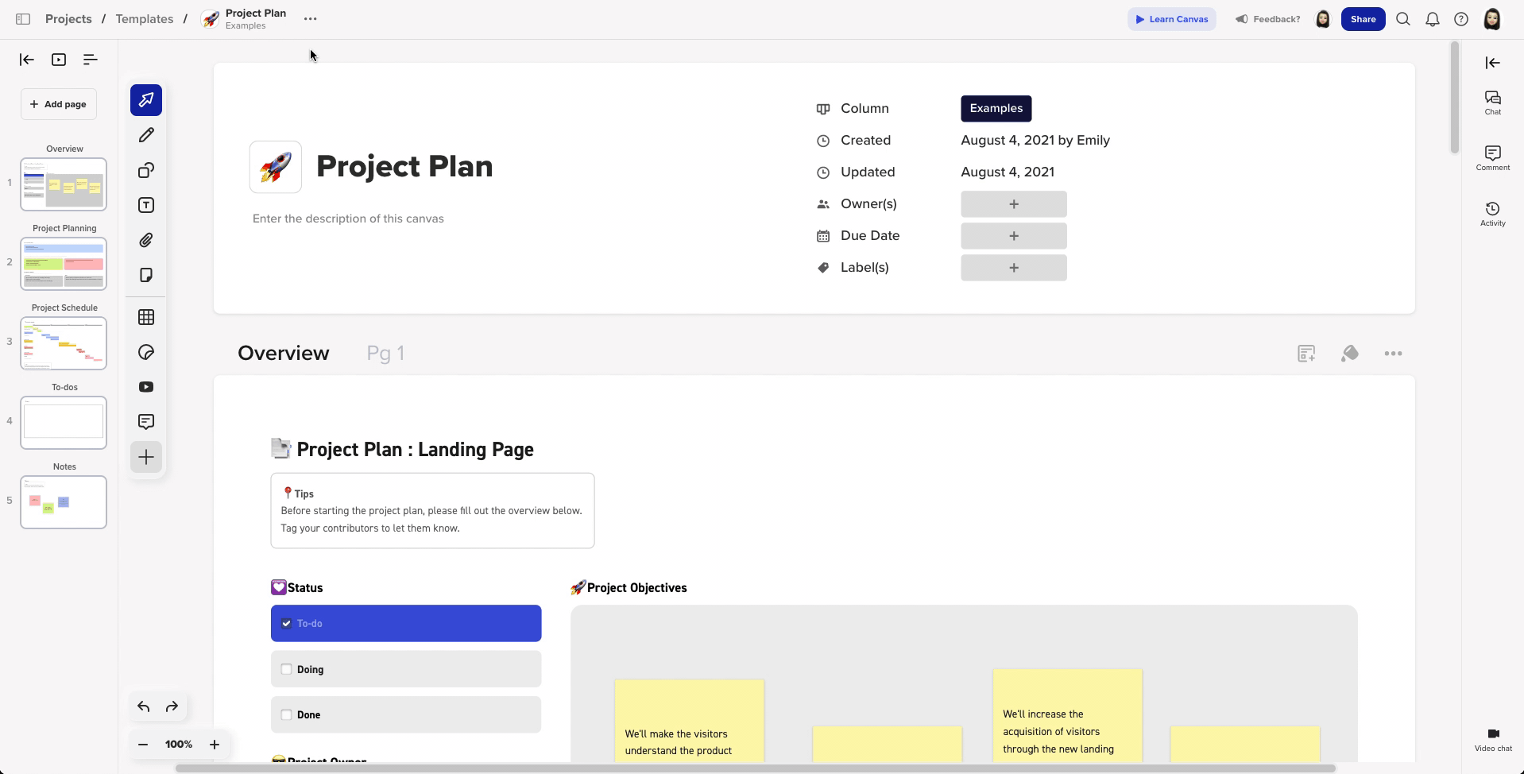Select the text box tool
The image size is (1524, 774).
point(146,205)
